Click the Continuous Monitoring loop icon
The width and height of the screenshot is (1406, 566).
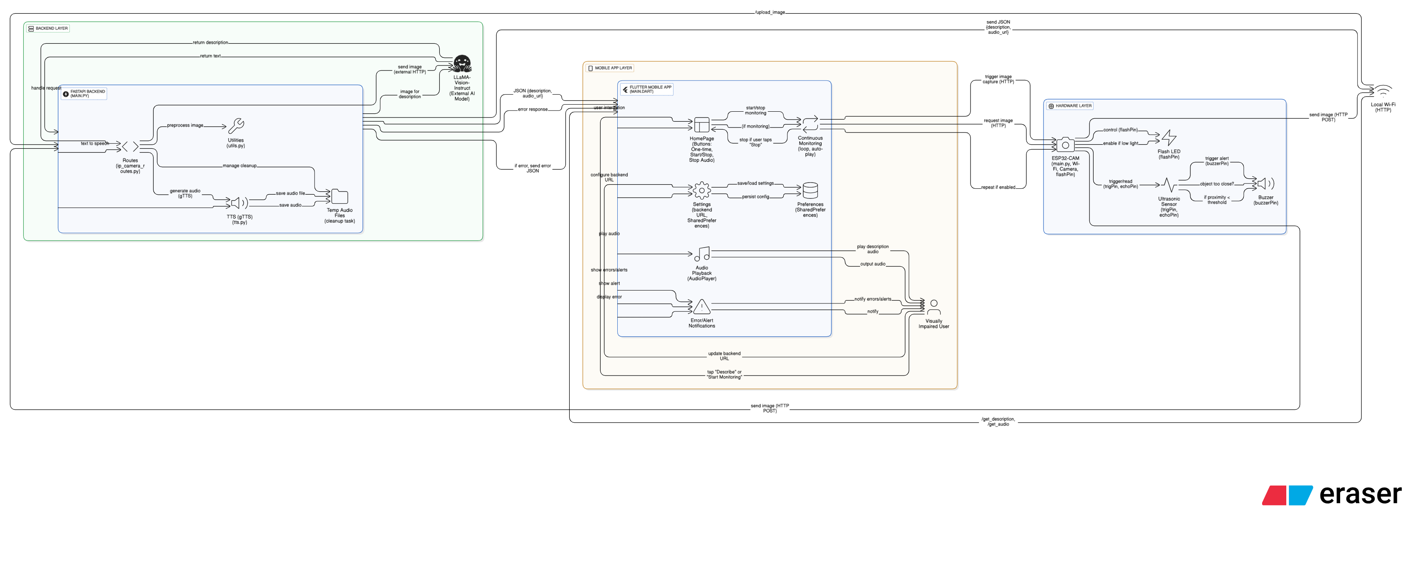pyautogui.click(x=810, y=123)
